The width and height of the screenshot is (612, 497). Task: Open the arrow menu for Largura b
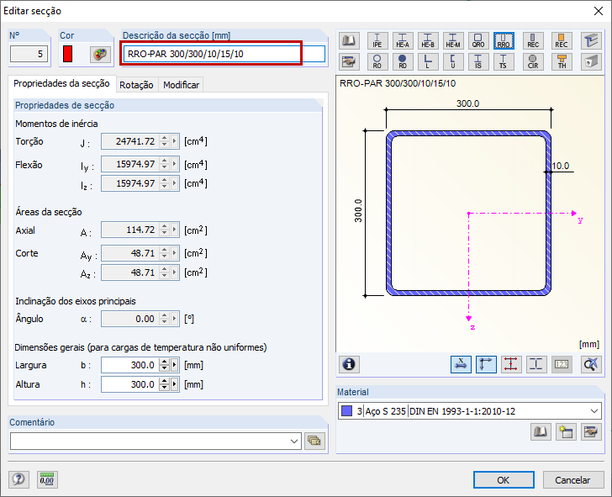[175, 365]
